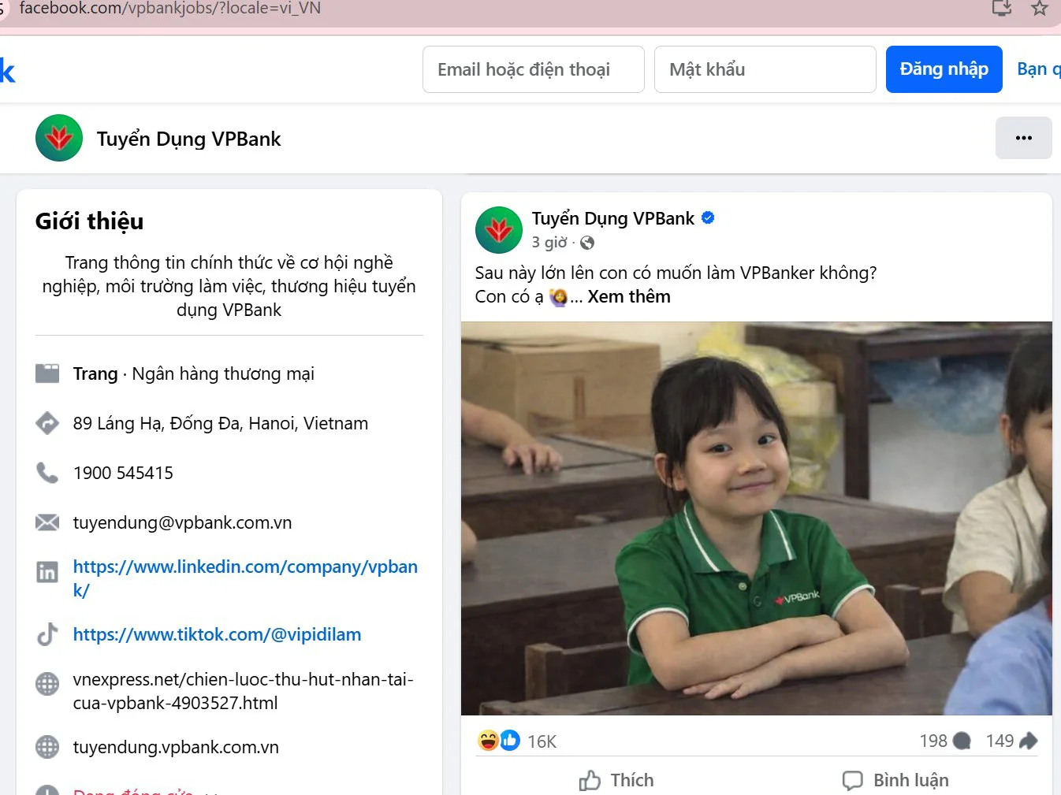Image resolution: width=1061 pixels, height=795 pixels.
Task: Click the TikTok icon beside the @vipidilam link
Action: tap(47, 634)
